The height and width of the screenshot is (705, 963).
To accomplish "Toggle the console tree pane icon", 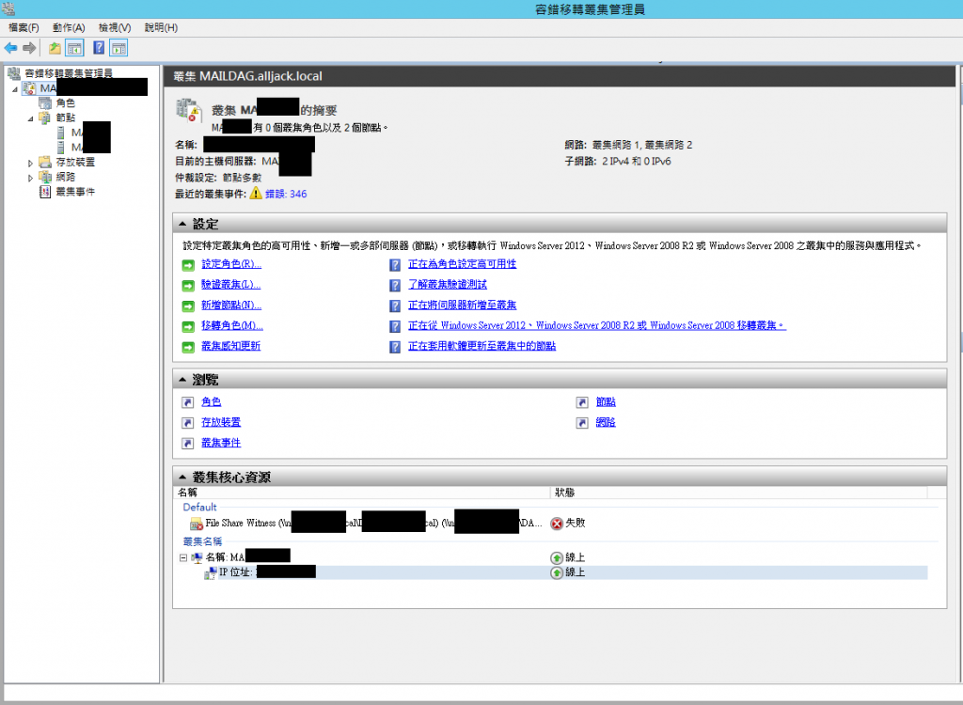I will click(x=74, y=48).
